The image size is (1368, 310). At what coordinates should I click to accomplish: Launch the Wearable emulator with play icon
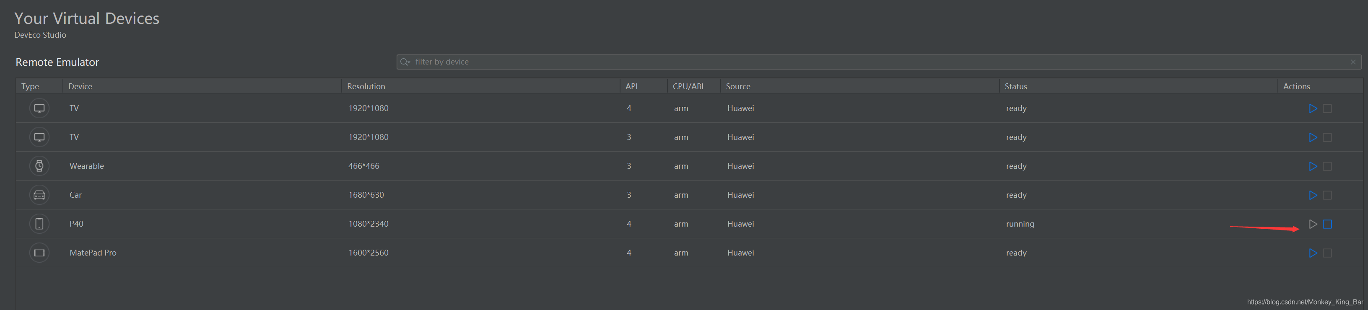(x=1313, y=166)
